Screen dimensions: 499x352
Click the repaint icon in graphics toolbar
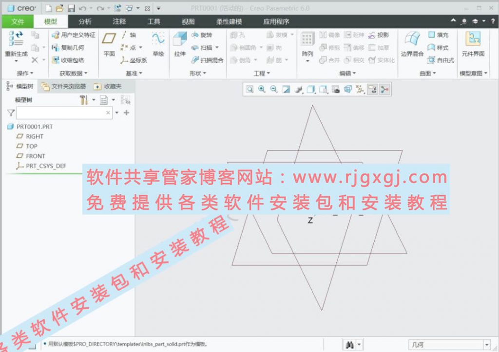286,90
